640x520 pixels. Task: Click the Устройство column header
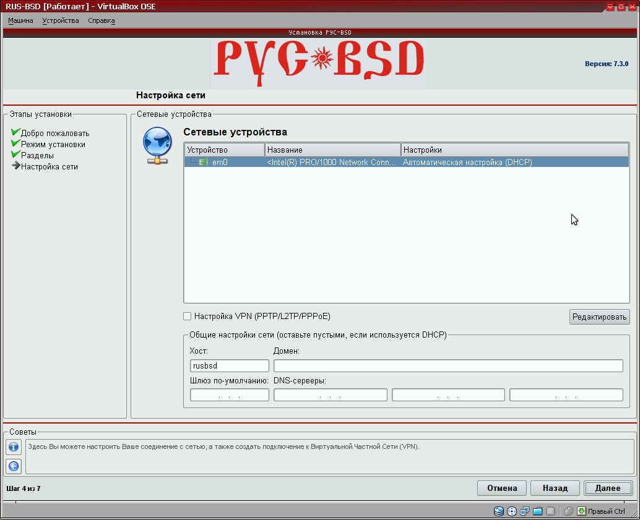point(225,150)
